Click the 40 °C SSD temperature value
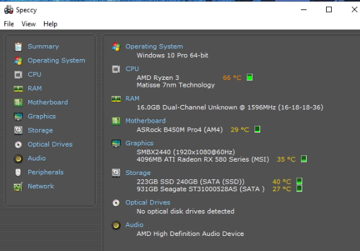This screenshot has width=360, height=251. point(281,182)
